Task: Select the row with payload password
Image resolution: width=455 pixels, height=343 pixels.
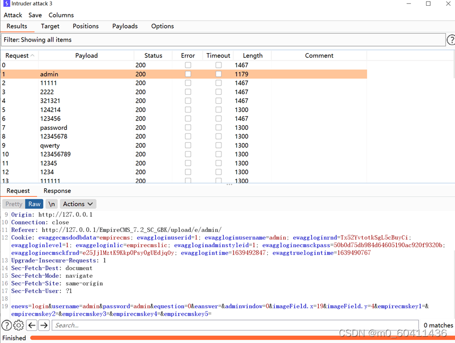Action: click(184, 128)
